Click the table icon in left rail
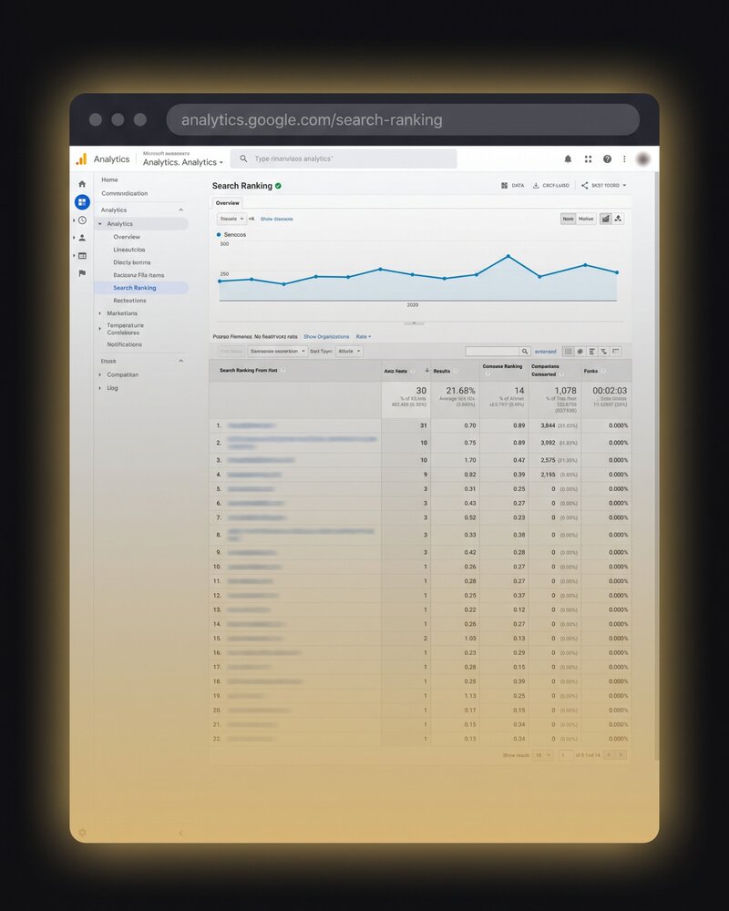 click(x=83, y=256)
